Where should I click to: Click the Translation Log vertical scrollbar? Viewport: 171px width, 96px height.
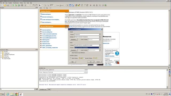pyautogui.click(x=167, y=78)
